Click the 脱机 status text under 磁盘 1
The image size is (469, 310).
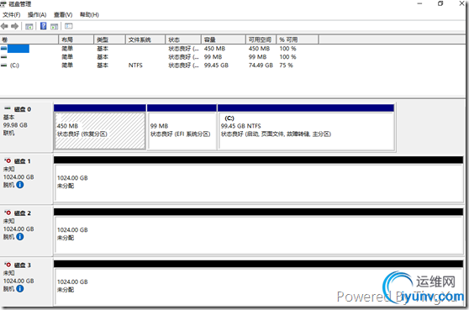[9, 185]
